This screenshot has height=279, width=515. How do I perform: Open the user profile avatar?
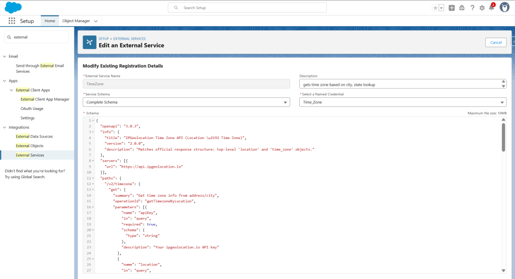(504, 8)
